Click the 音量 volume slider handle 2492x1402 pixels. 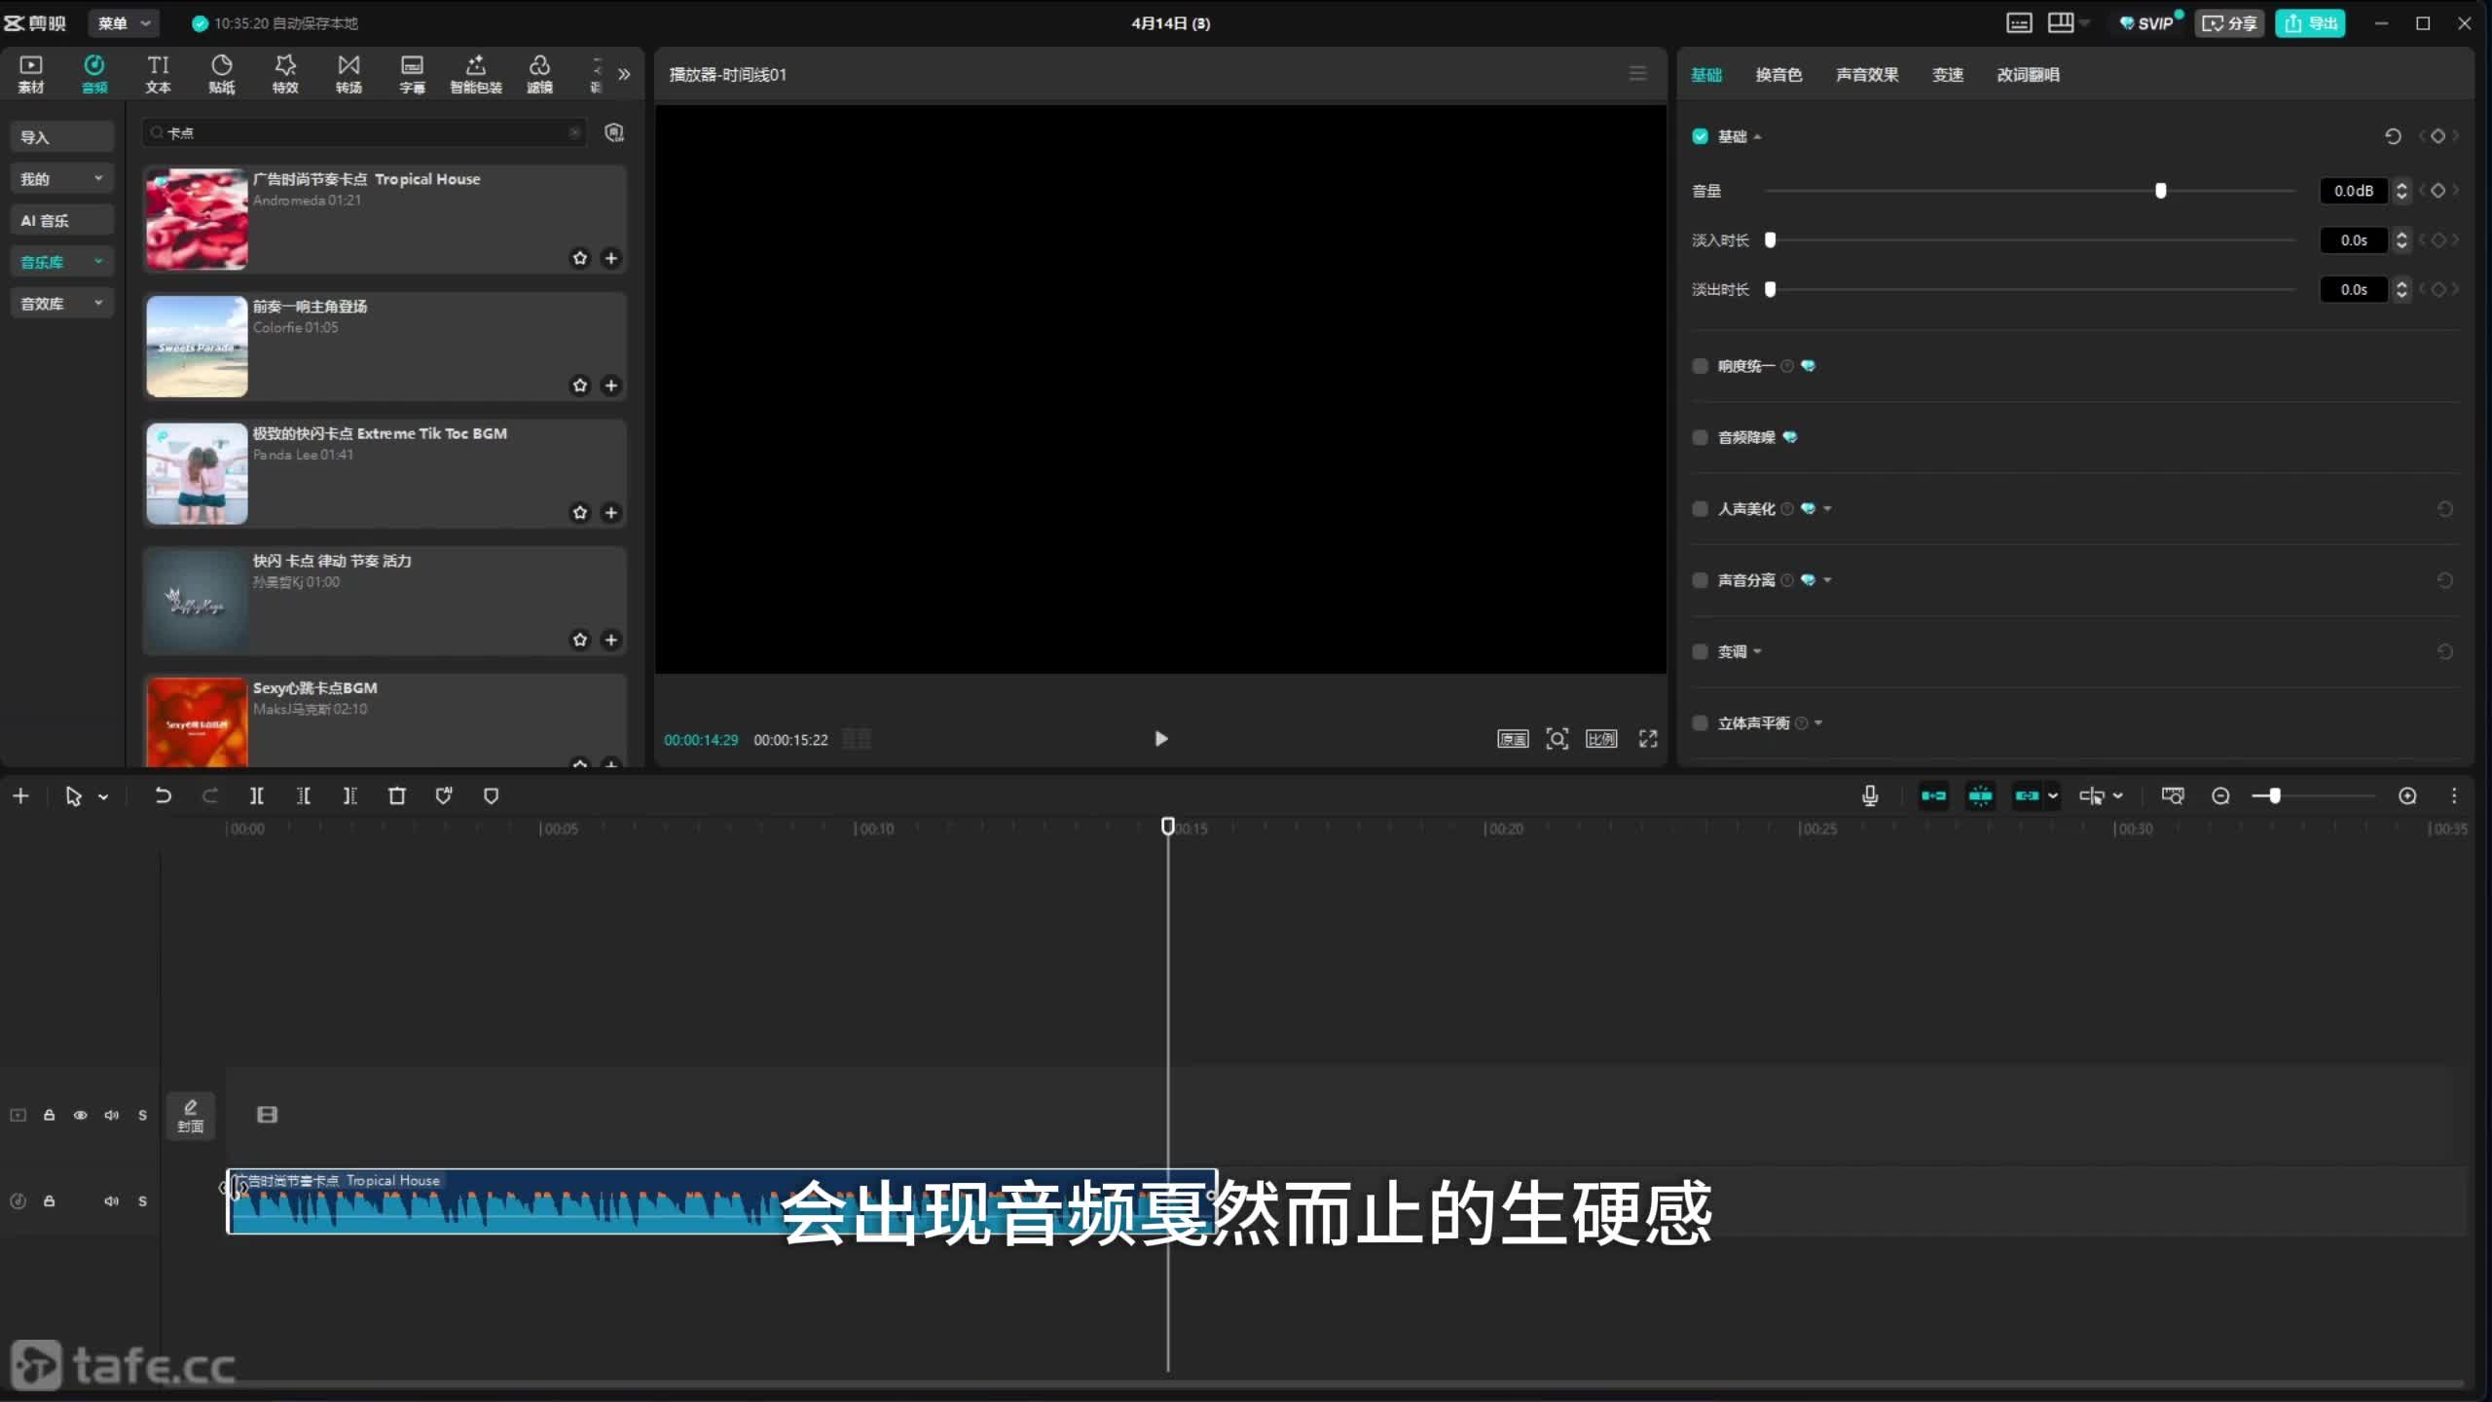point(2160,191)
